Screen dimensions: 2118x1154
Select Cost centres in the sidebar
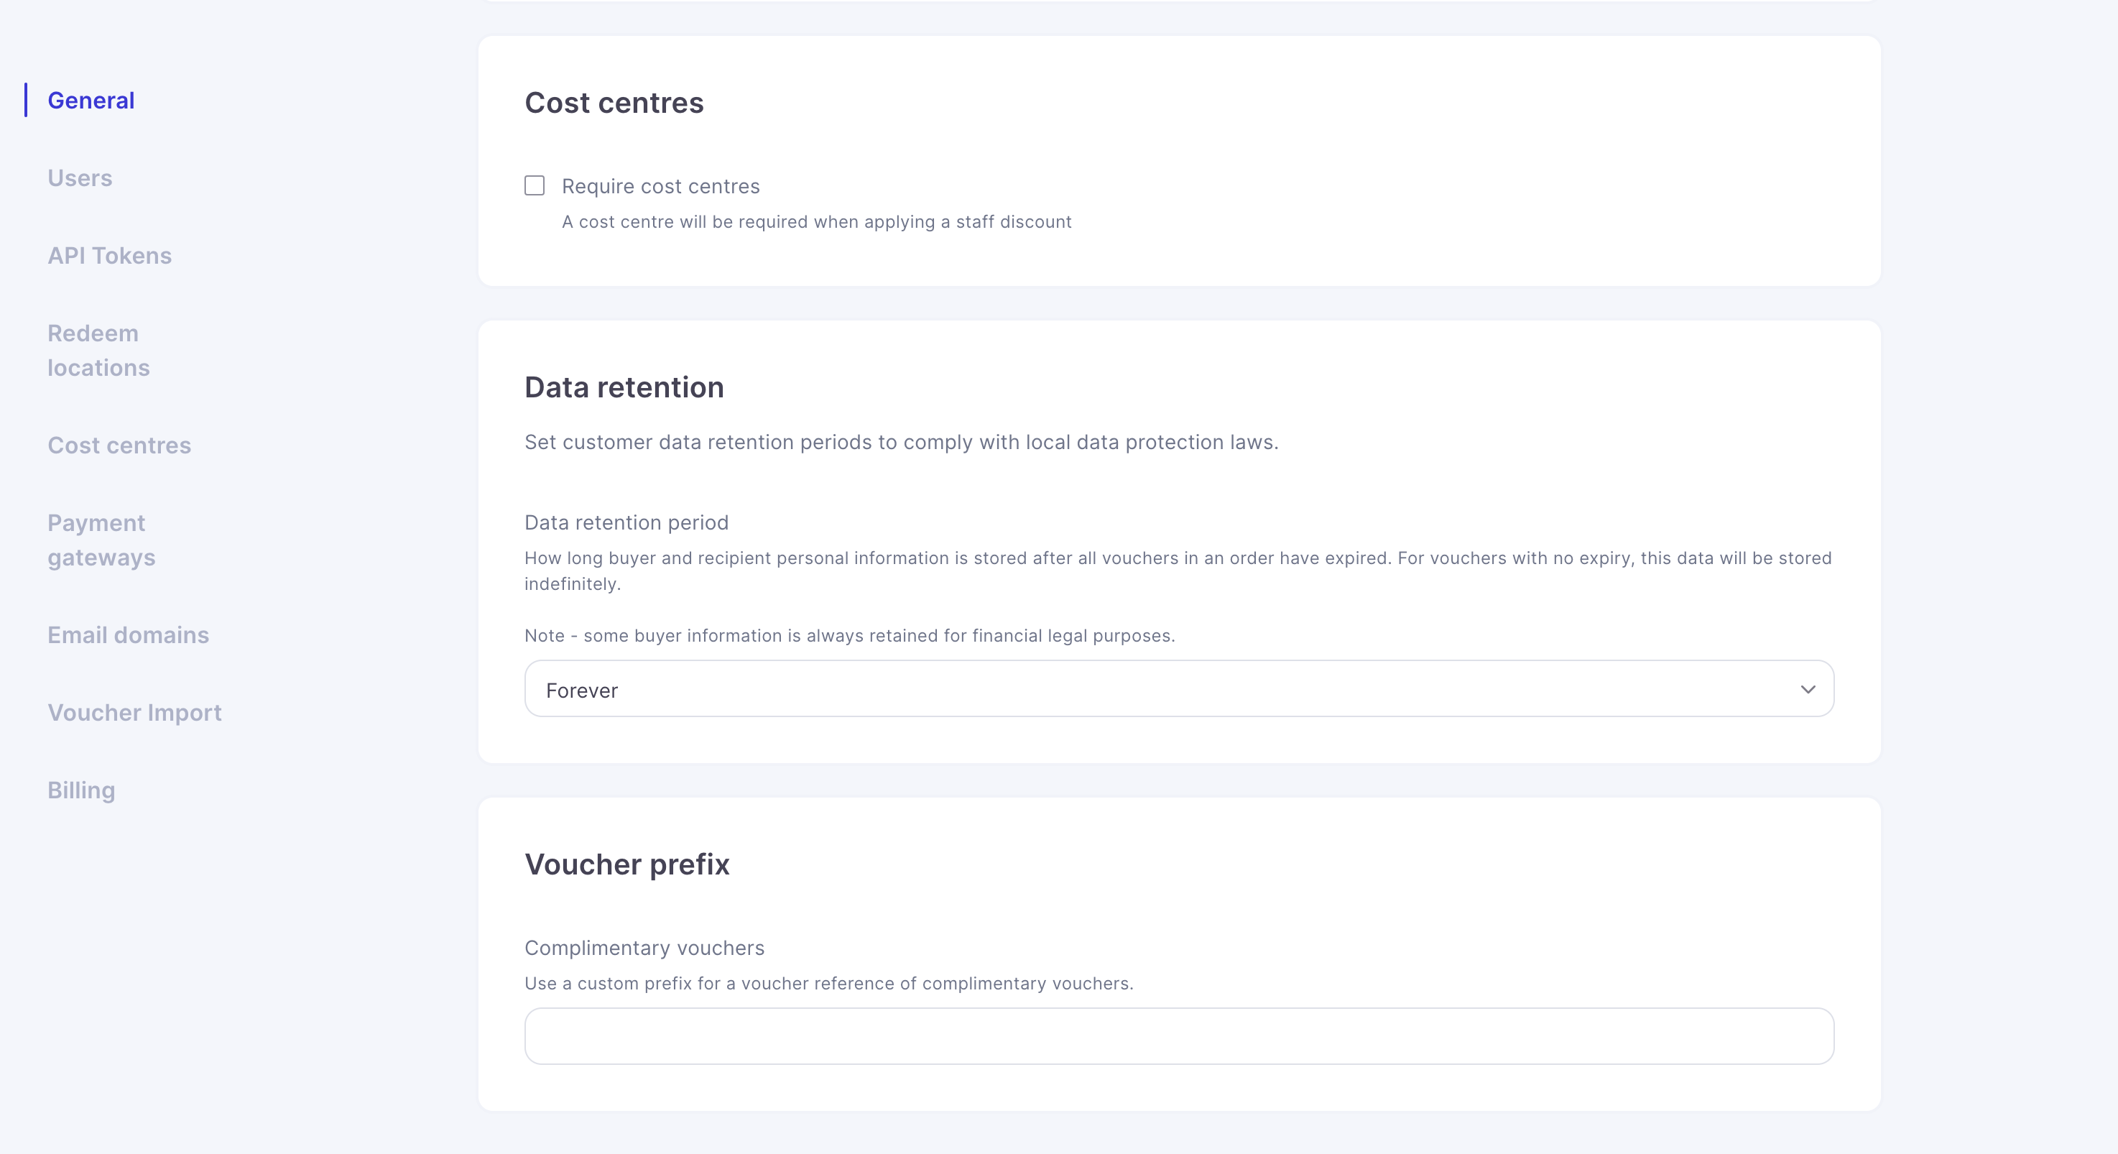pos(119,445)
